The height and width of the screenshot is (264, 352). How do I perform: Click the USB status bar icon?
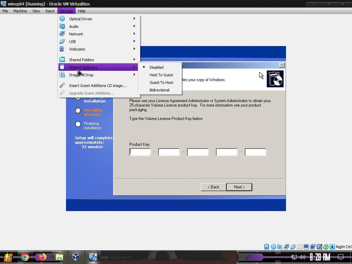[293, 247]
